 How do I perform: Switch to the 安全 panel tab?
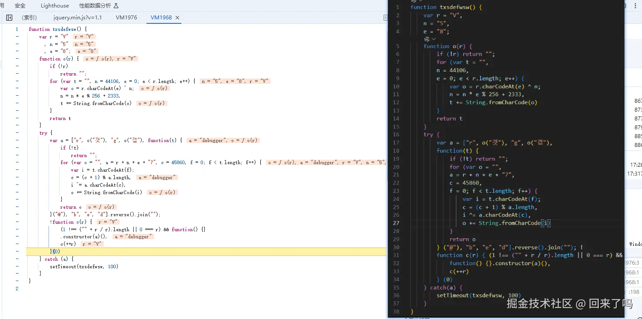point(20,6)
